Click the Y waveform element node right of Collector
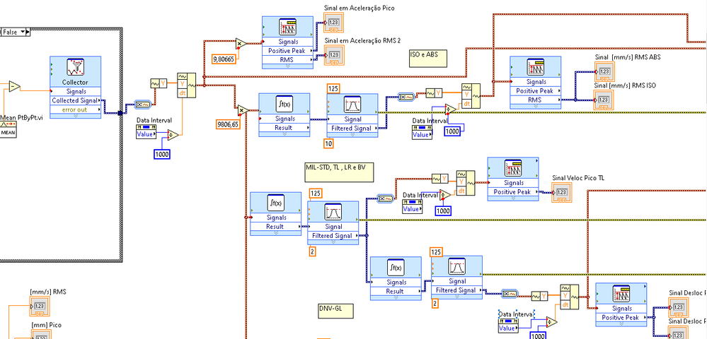The image size is (707, 339). [x=159, y=83]
